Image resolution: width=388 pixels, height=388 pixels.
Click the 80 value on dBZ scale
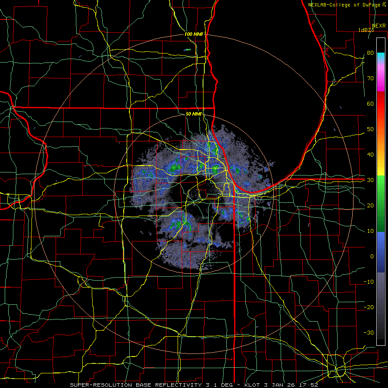[370, 53]
